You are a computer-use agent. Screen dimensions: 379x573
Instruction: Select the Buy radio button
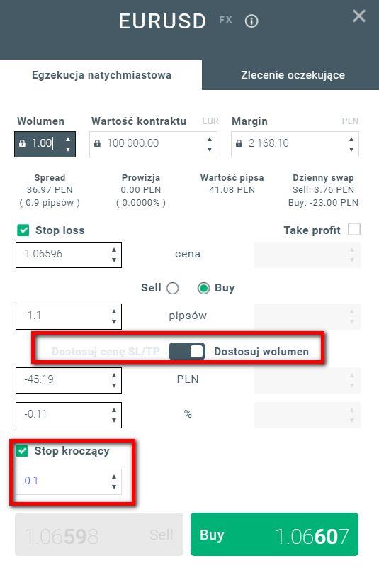pyautogui.click(x=204, y=289)
